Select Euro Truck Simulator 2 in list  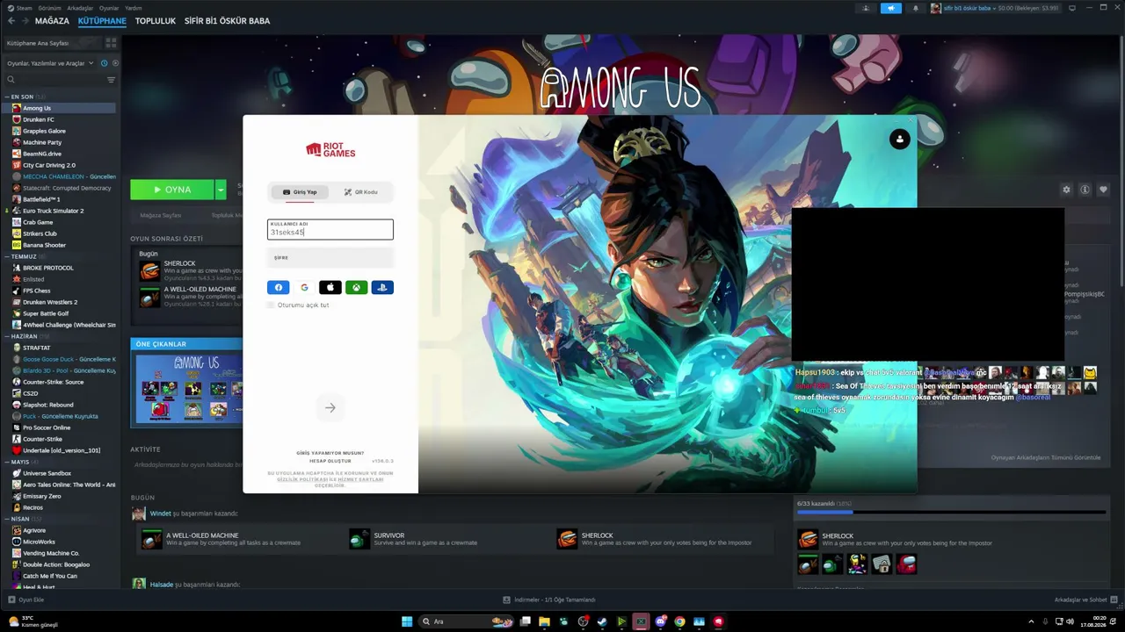click(59, 211)
